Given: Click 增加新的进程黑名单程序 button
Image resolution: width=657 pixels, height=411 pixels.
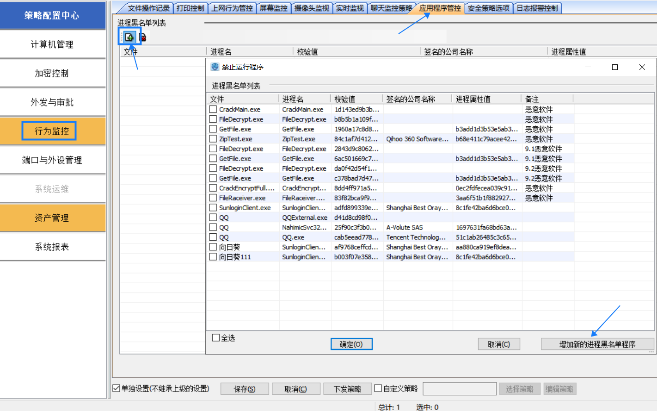Looking at the screenshot, I should tap(597, 344).
